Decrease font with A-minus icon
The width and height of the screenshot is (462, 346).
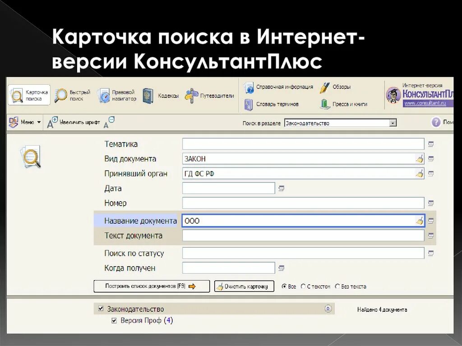pyautogui.click(x=109, y=122)
